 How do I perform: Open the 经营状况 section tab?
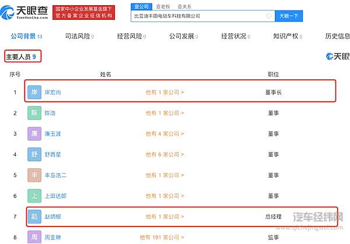pyautogui.click(x=236, y=36)
